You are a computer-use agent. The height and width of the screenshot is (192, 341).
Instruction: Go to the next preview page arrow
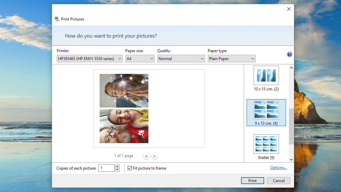(x=154, y=156)
